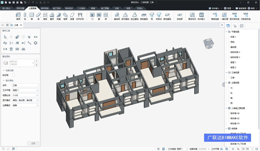Click the view cube navigator
The height and width of the screenshot is (151, 260).
click(x=208, y=43)
